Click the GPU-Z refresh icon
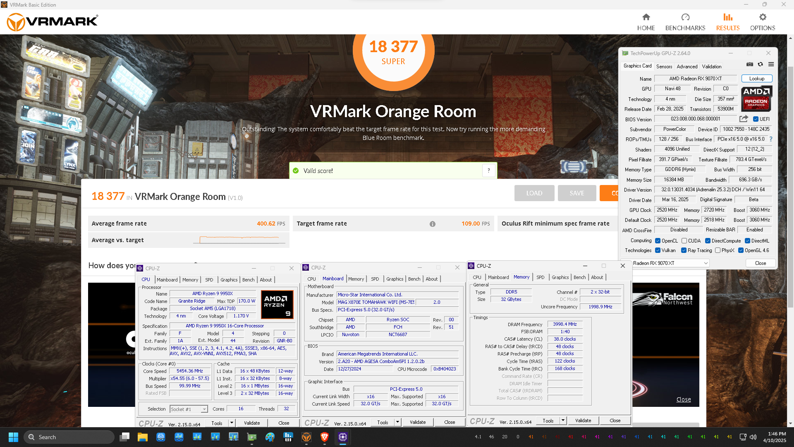 click(761, 65)
